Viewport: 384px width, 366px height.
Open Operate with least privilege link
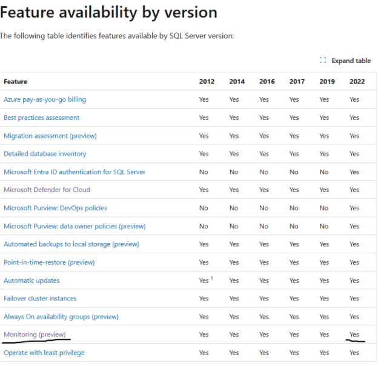44,353
